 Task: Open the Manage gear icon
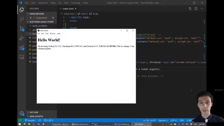(22, 113)
